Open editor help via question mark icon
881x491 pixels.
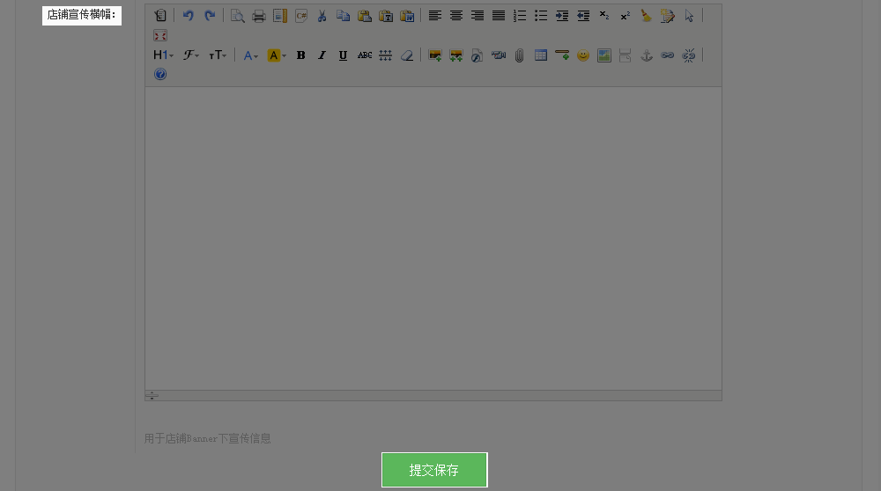pyautogui.click(x=159, y=75)
